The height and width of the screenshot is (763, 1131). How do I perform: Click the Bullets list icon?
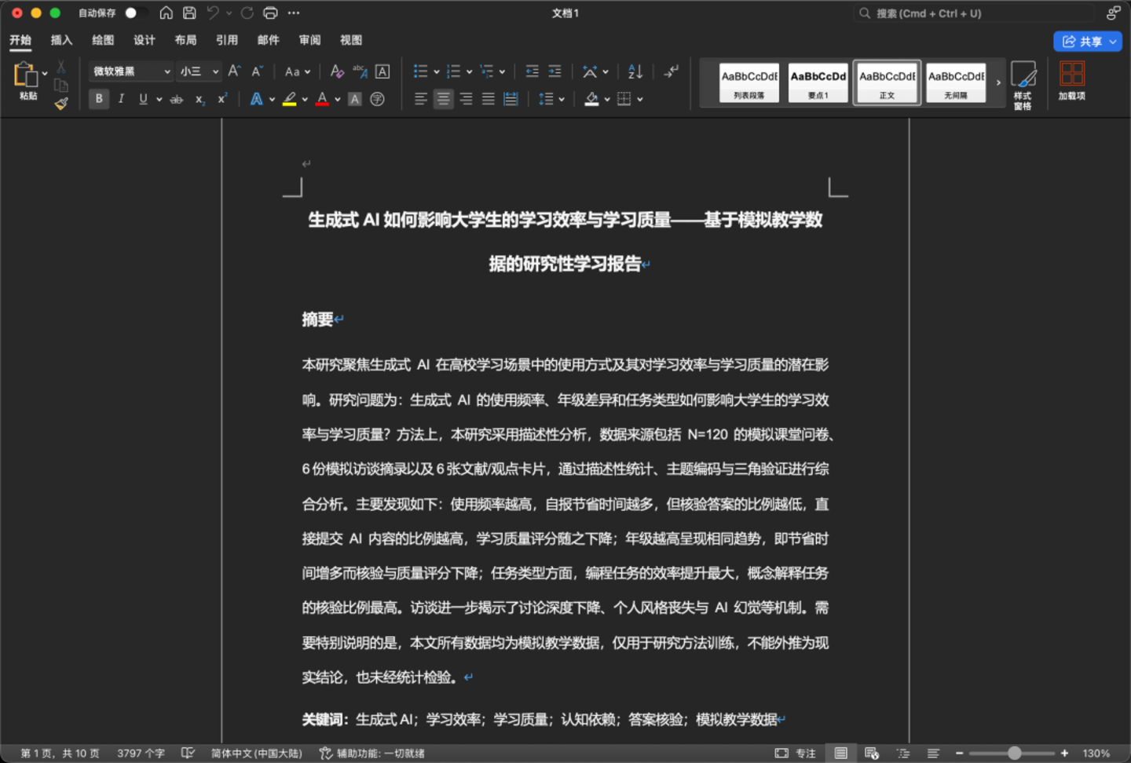click(x=421, y=71)
